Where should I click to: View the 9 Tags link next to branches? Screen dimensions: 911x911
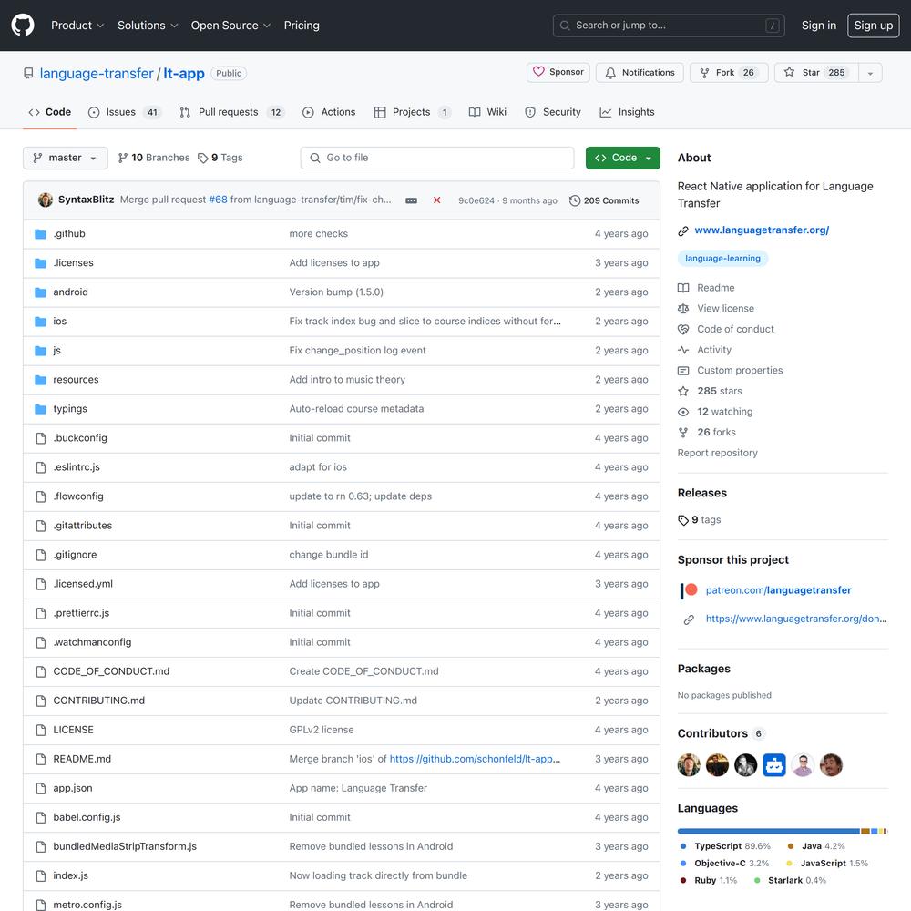(220, 158)
